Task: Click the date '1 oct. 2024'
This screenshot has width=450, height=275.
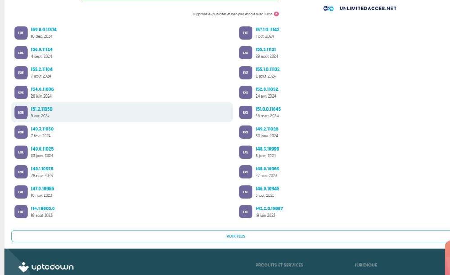Action: coord(265,36)
